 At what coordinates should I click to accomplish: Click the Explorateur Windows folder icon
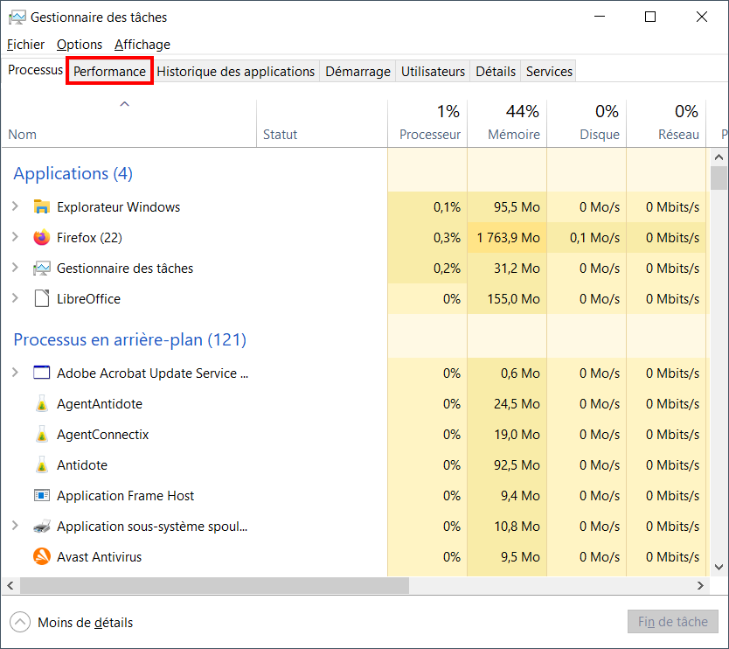(x=42, y=206)
